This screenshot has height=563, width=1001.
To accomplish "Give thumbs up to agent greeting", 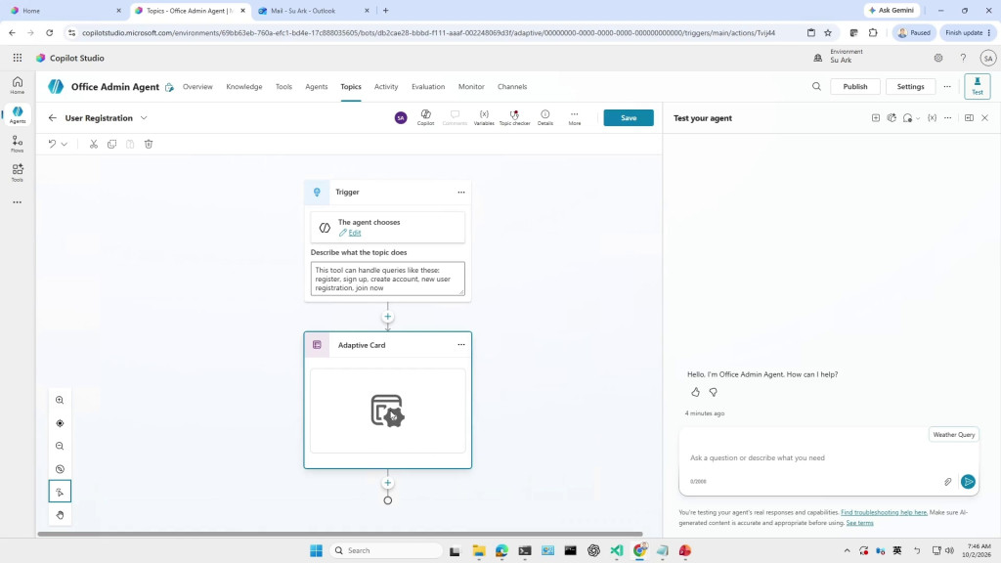I will tap(695, 392).
